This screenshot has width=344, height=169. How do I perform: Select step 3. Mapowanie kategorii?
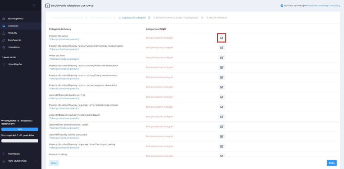pyautogui.click(x=132, y=17)
